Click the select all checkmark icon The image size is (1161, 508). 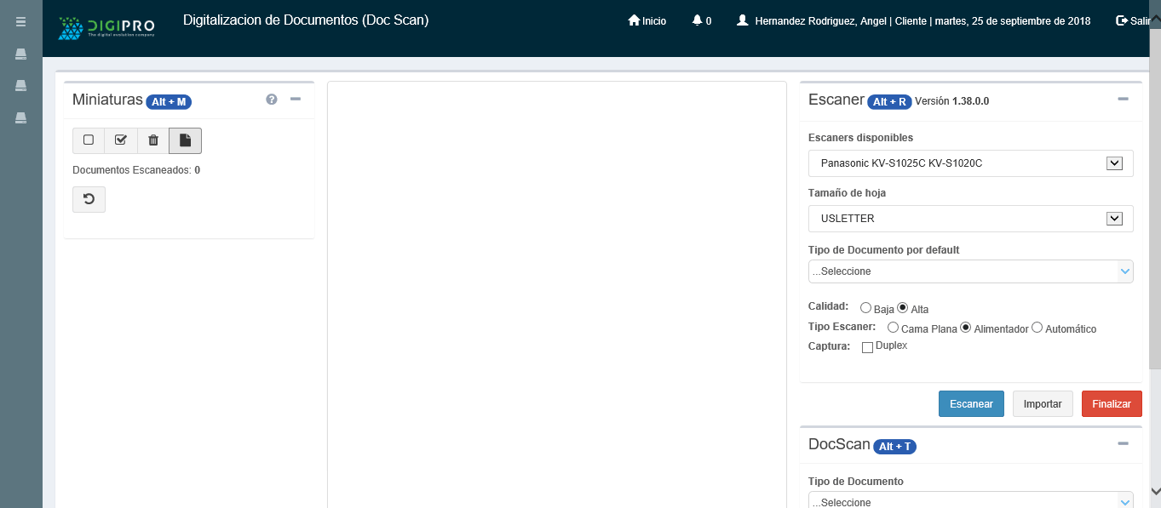point(121,140)
